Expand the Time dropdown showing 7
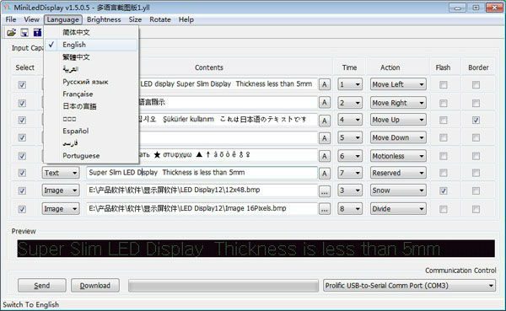Viewport: 506px width, 311px height. point(350,173)
